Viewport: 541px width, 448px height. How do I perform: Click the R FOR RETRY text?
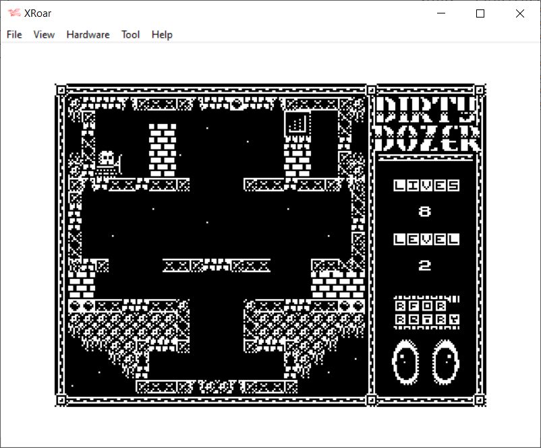pos(426,312)
